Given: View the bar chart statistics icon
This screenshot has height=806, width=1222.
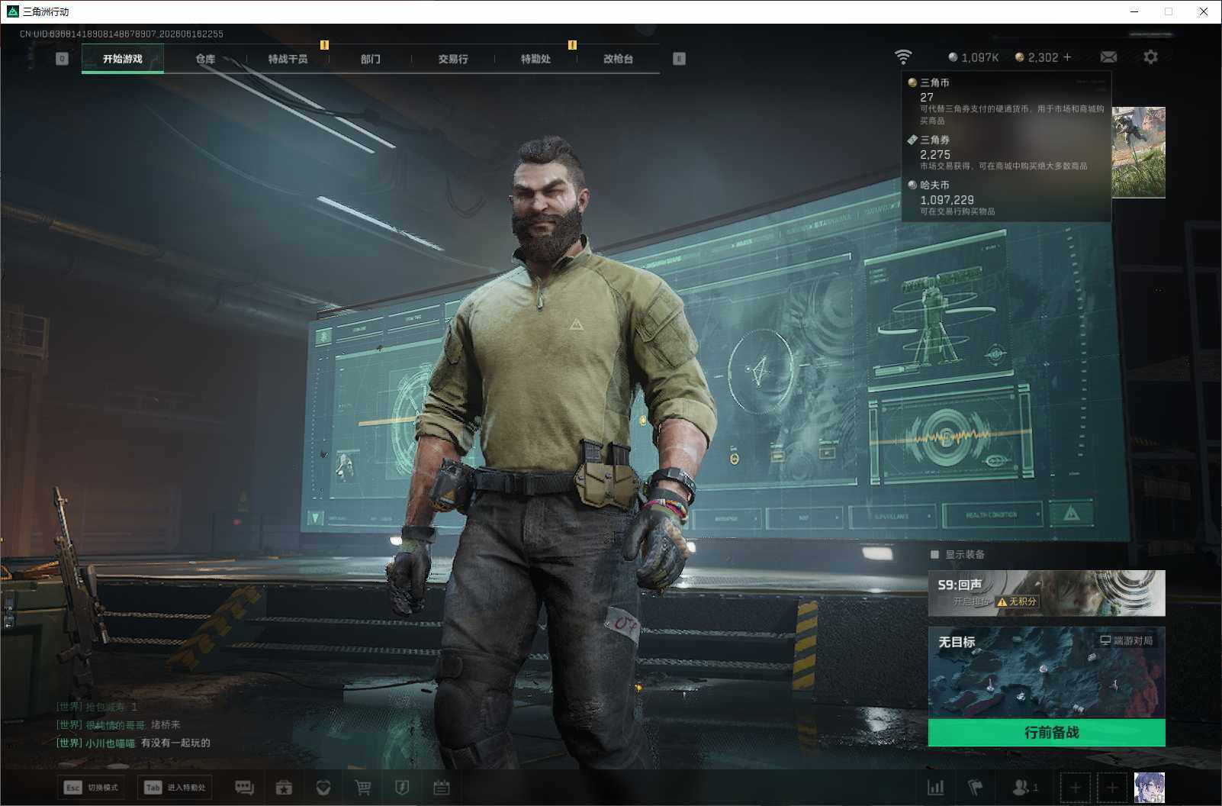Looking at the screenshot, I should pyautogui.click(x=936, y=787).
